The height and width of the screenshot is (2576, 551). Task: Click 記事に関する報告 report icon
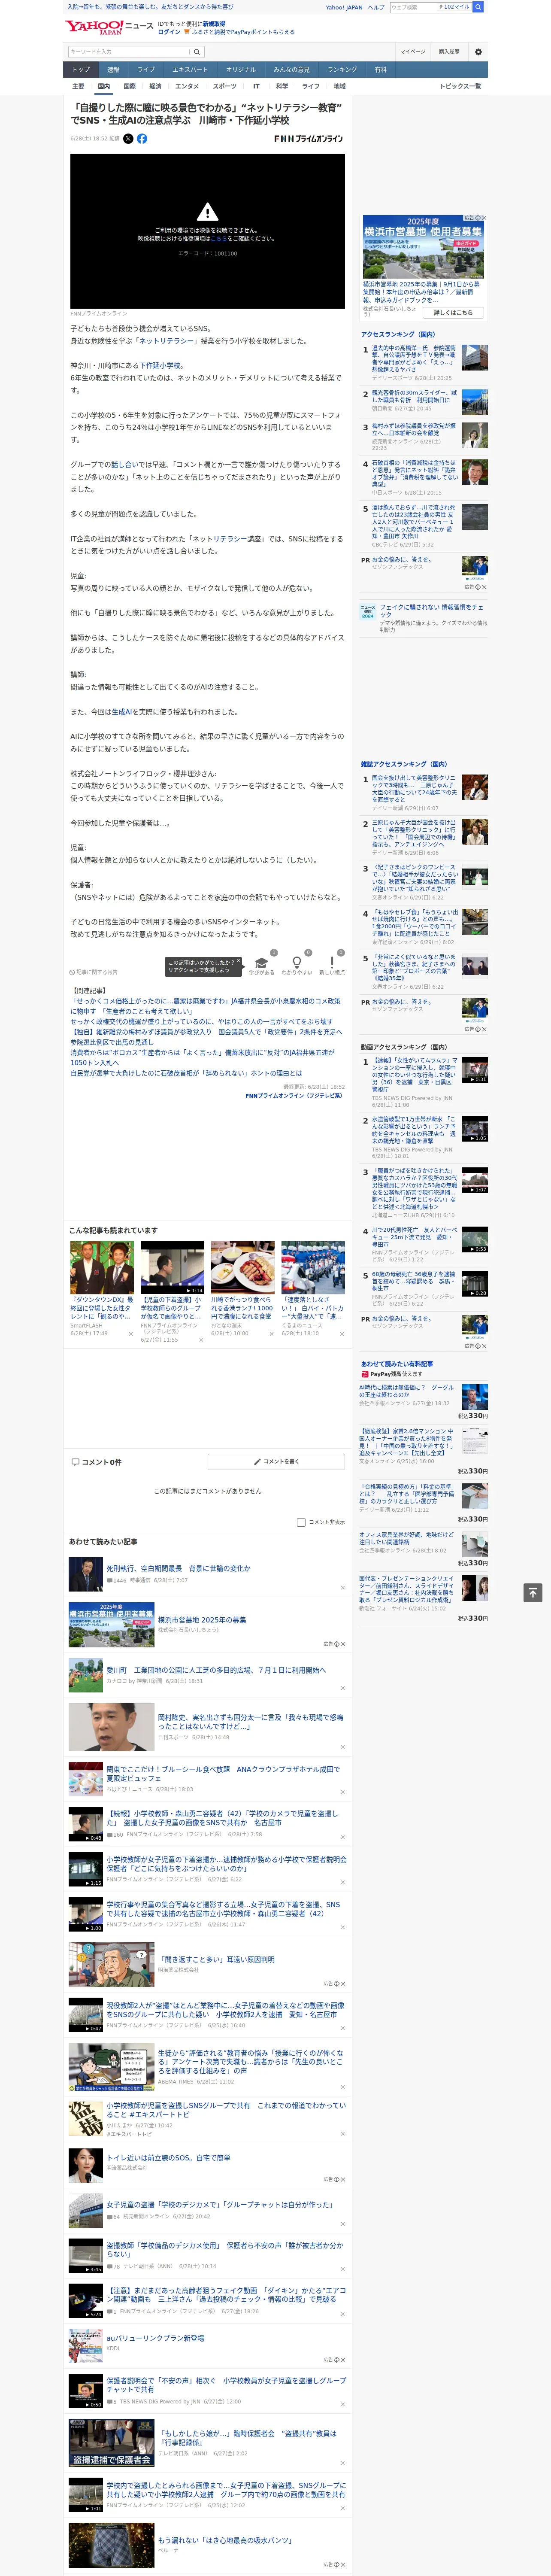(73, 972)
